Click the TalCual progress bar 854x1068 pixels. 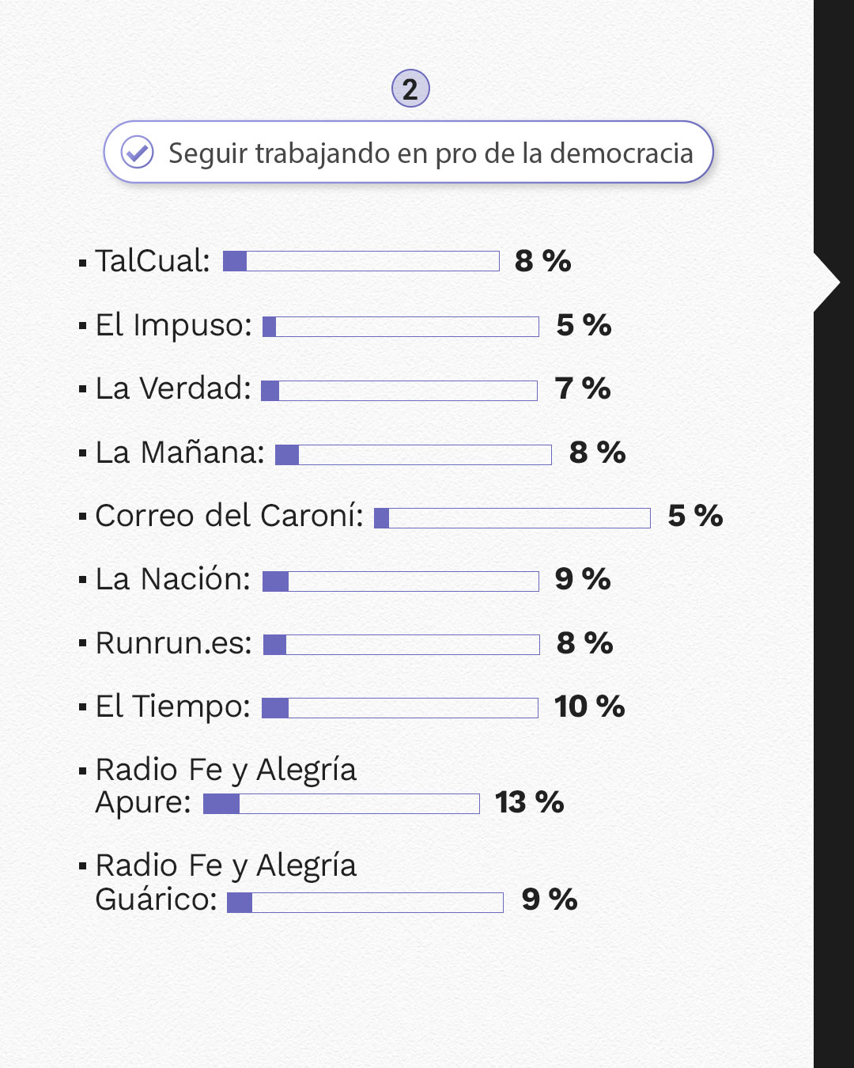point(361,261)
